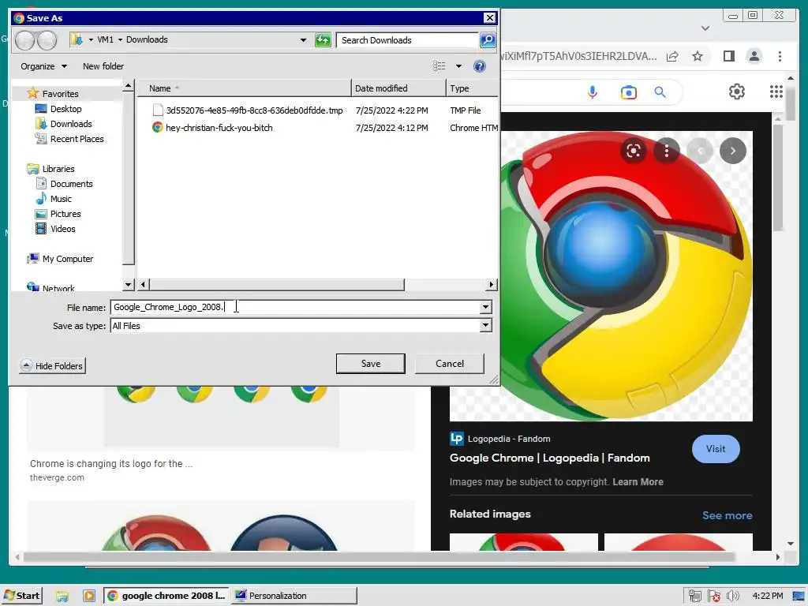Expand the File name dropdown arrow
Image resolution: width=808 pixels, height=606 pixels.
click(x=485, y=307)
